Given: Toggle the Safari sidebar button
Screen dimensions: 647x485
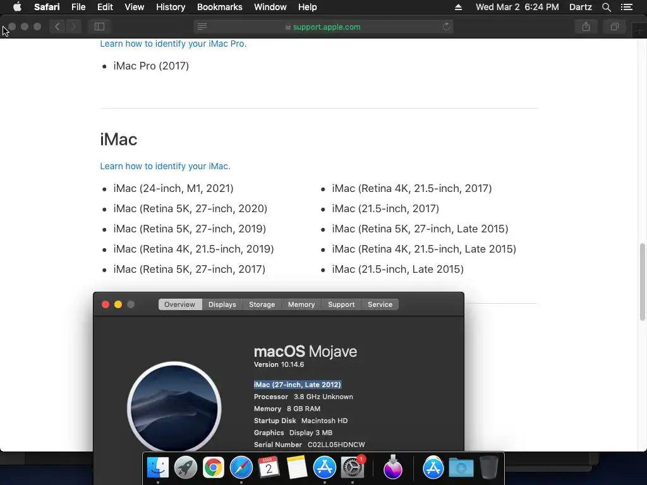Looking at the screenshot, I should (99, 27).
